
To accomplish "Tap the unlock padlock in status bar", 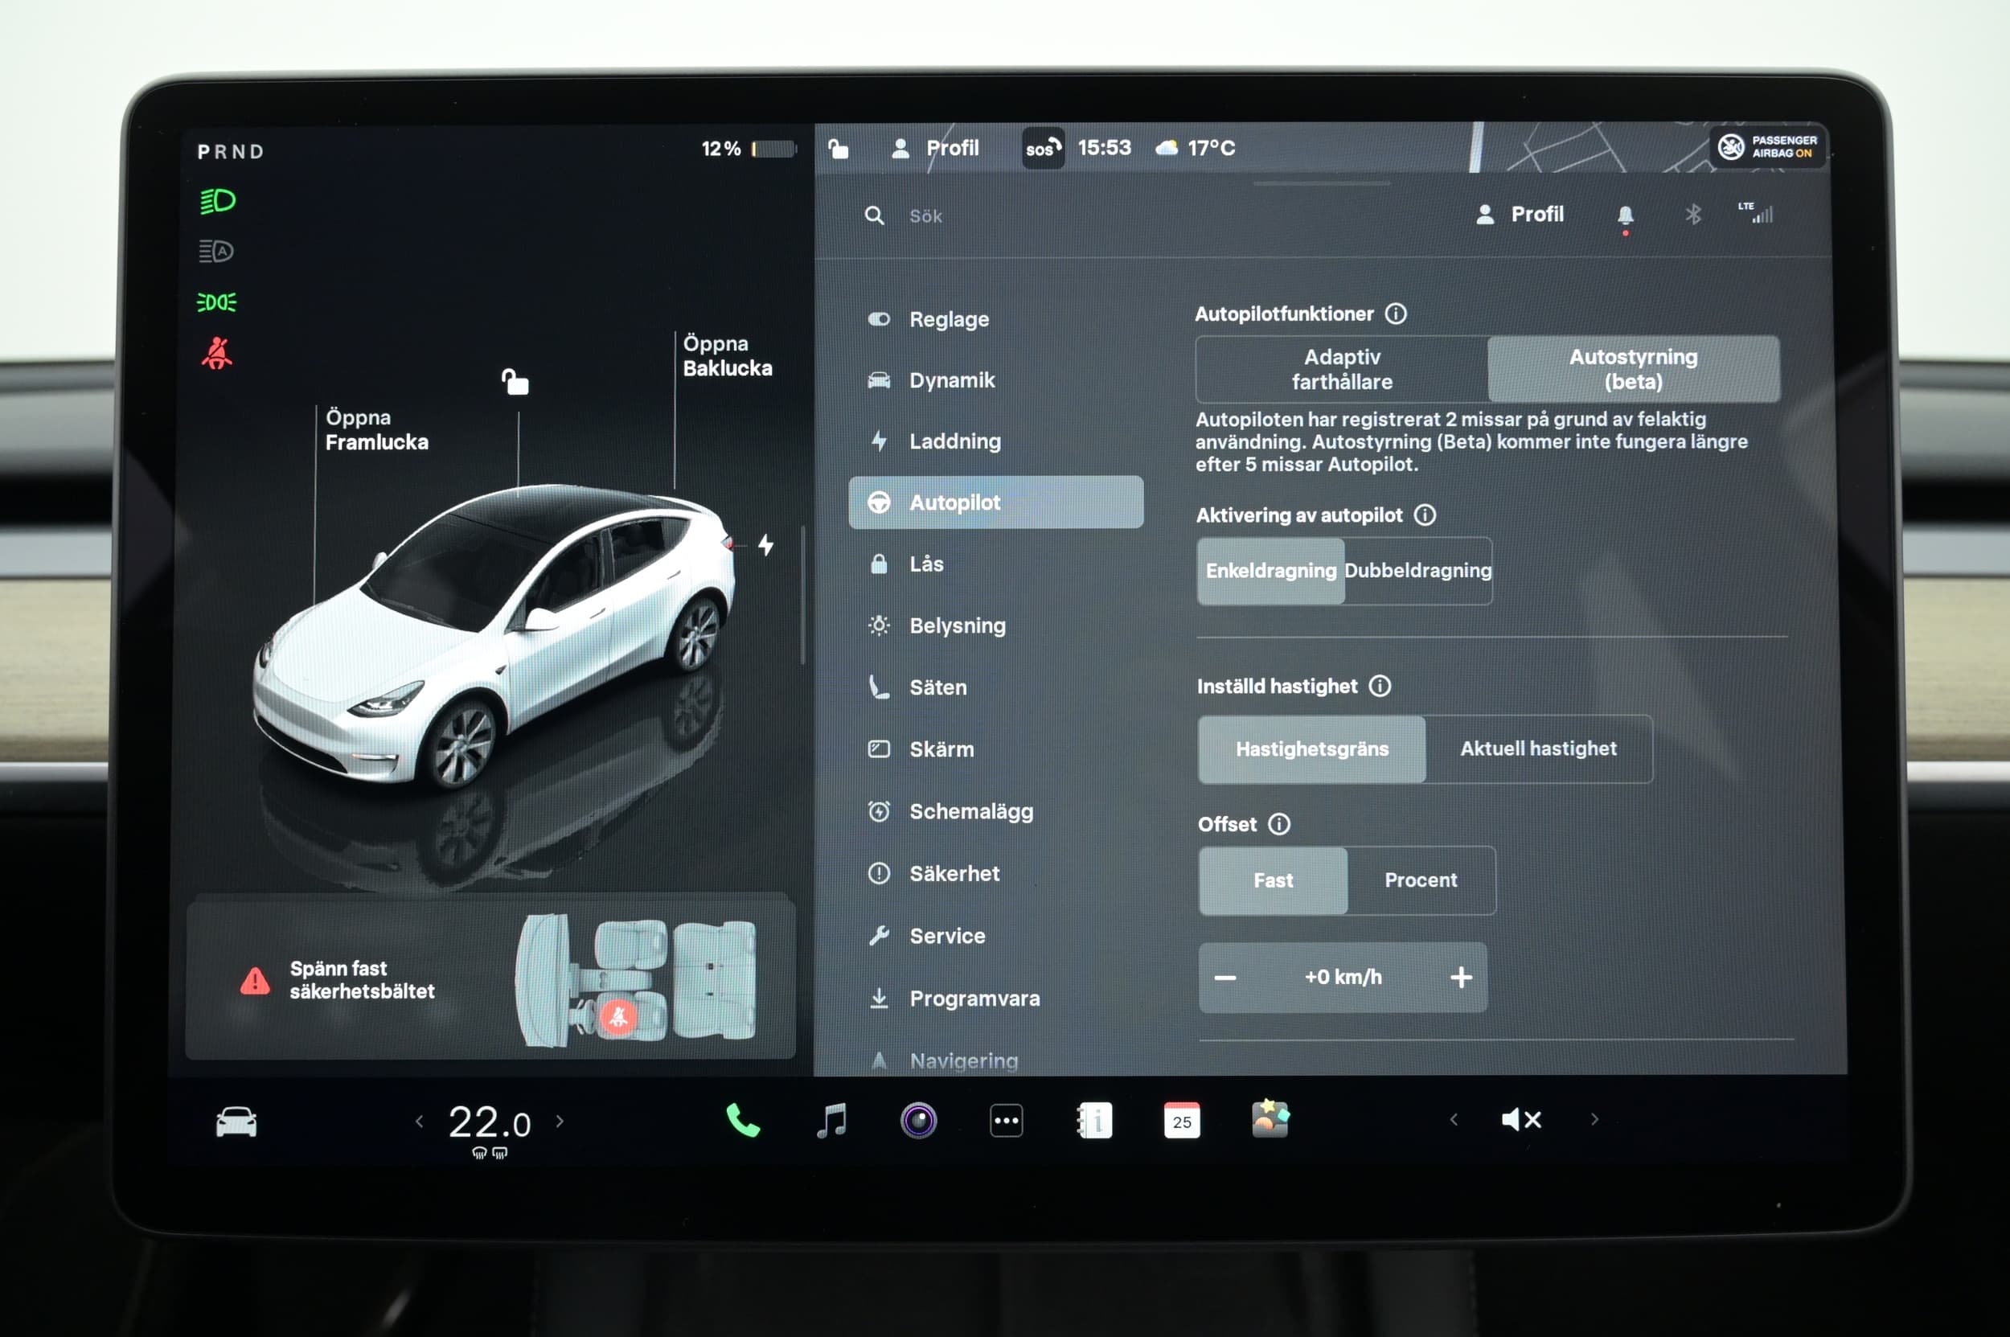I will pos(839,149).
